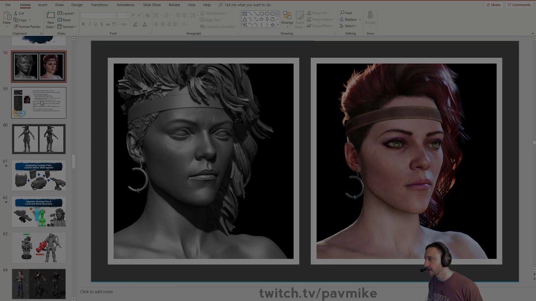Toggle Italic formatting

90,24
